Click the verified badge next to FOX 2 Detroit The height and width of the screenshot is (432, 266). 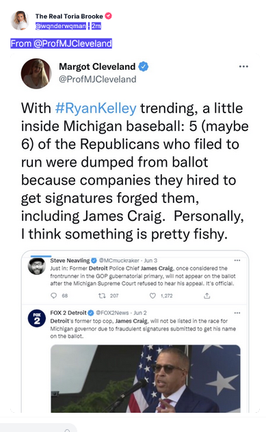(91, 313)
